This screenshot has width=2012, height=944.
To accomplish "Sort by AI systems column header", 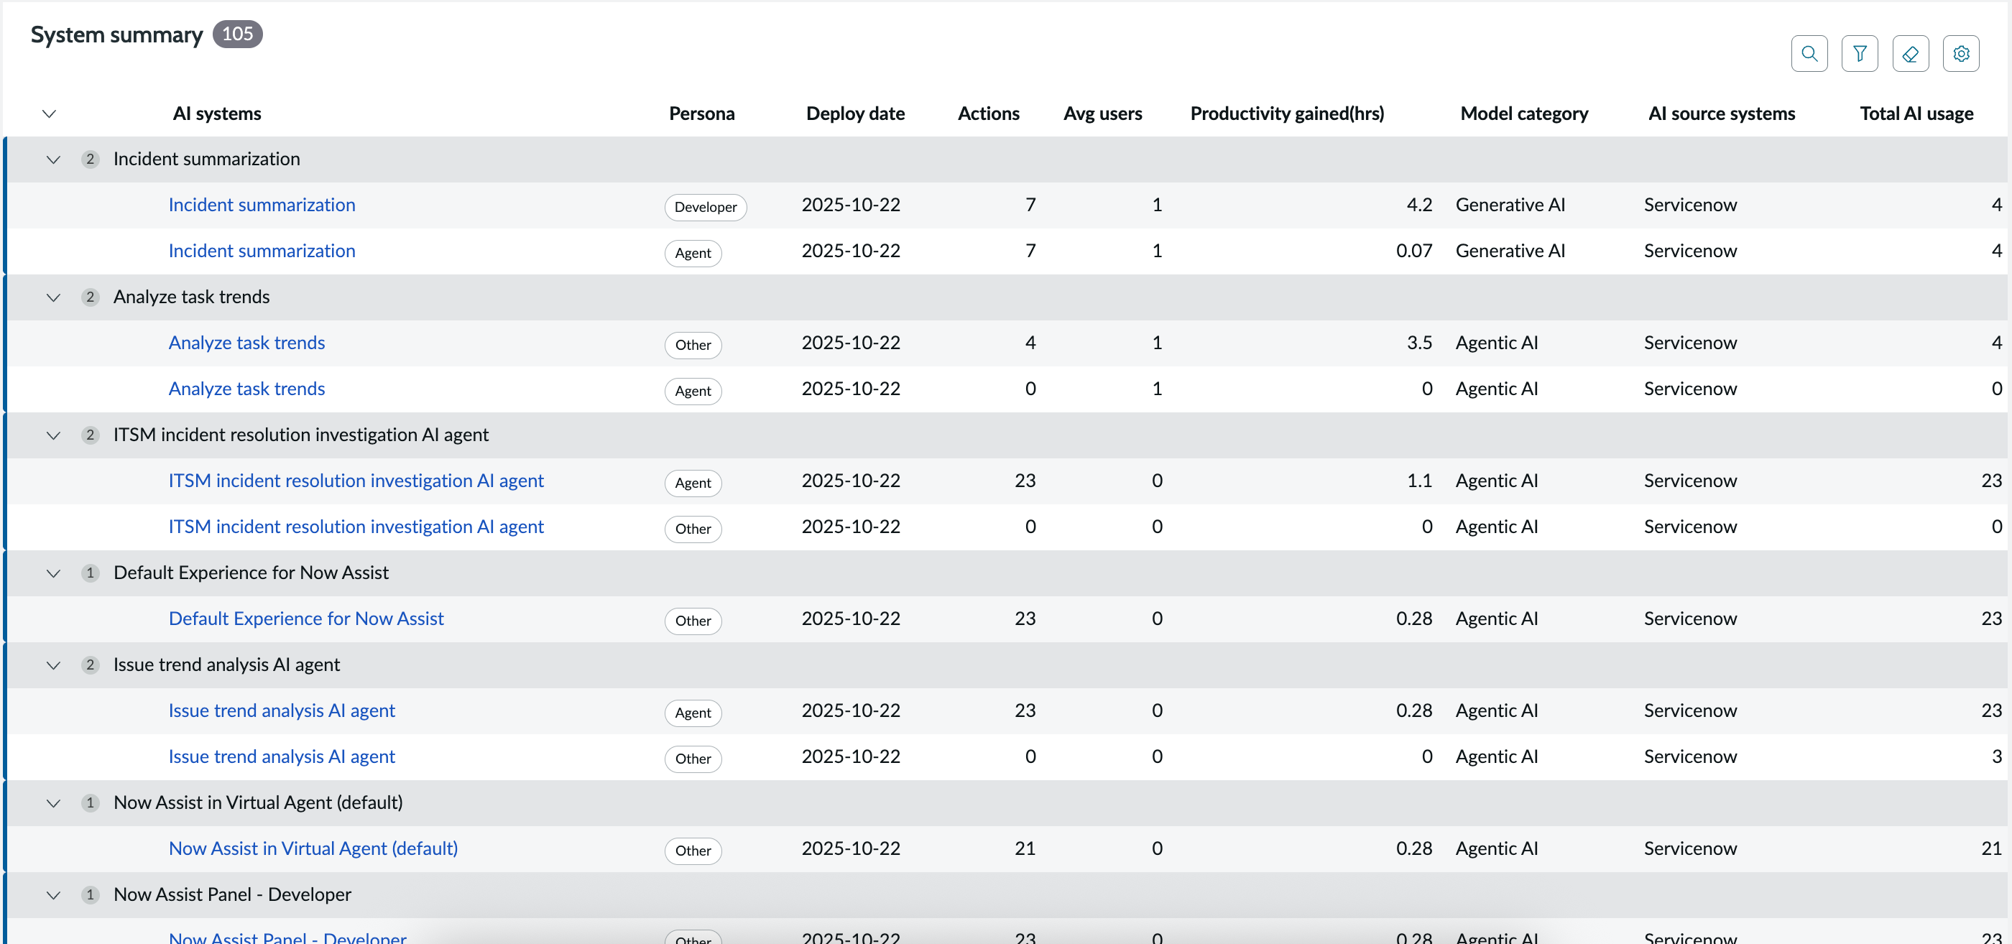I will pyautogui.click(x=217, y=114).
